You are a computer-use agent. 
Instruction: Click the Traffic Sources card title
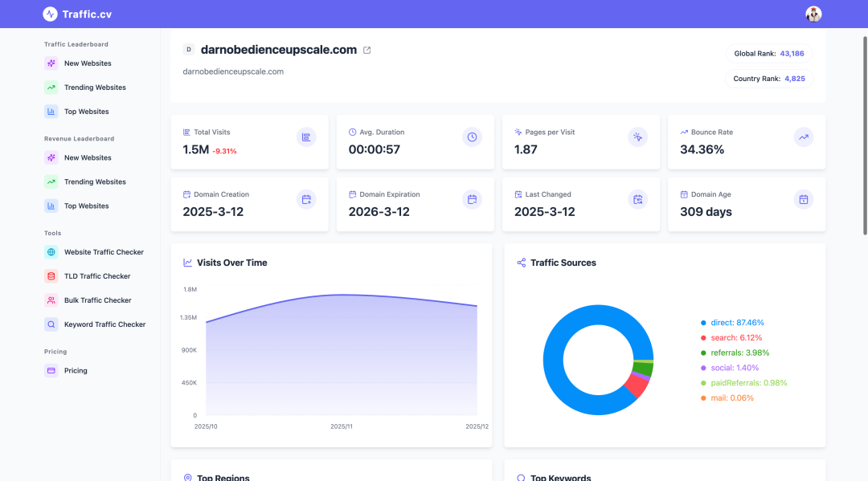(563, 263)
